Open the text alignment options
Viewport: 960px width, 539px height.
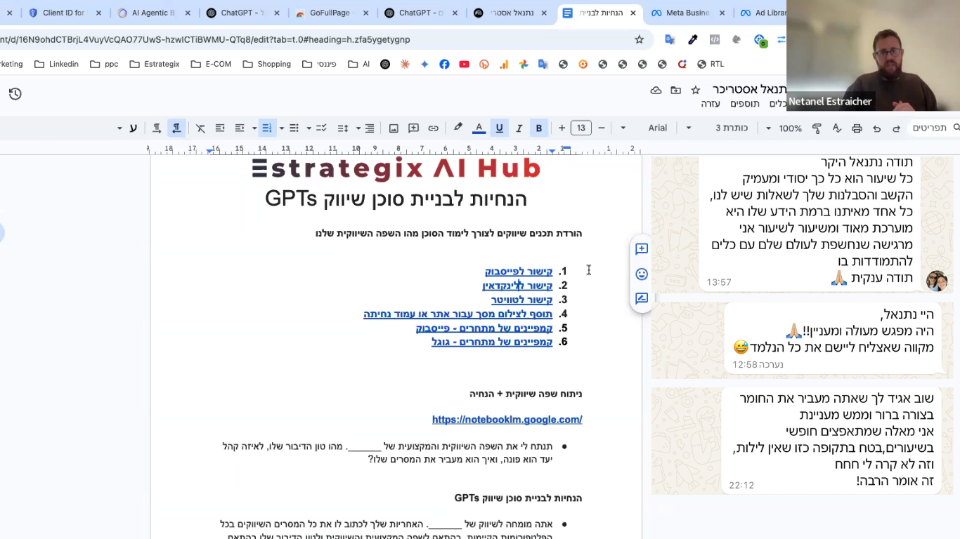(370, 128)
